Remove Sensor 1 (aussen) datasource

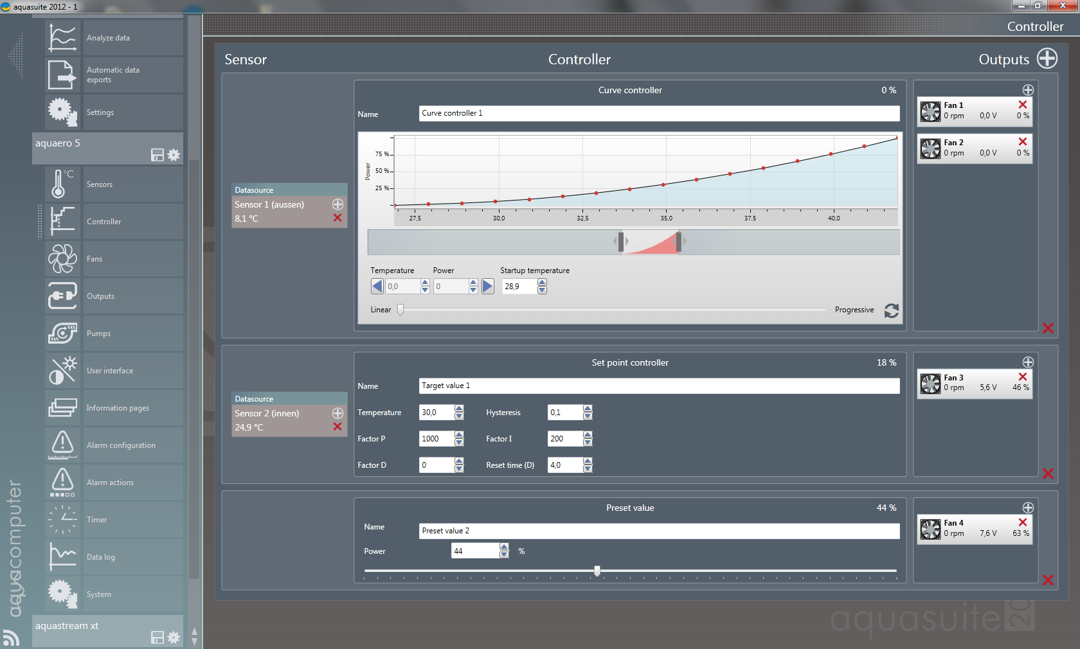pyautogui.click(x=337, y=218)
